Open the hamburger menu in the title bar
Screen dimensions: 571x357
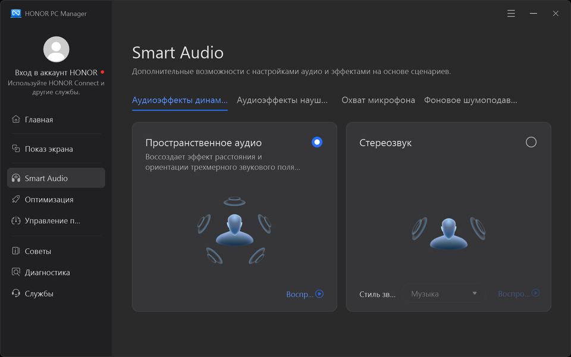tap(511, 14)
